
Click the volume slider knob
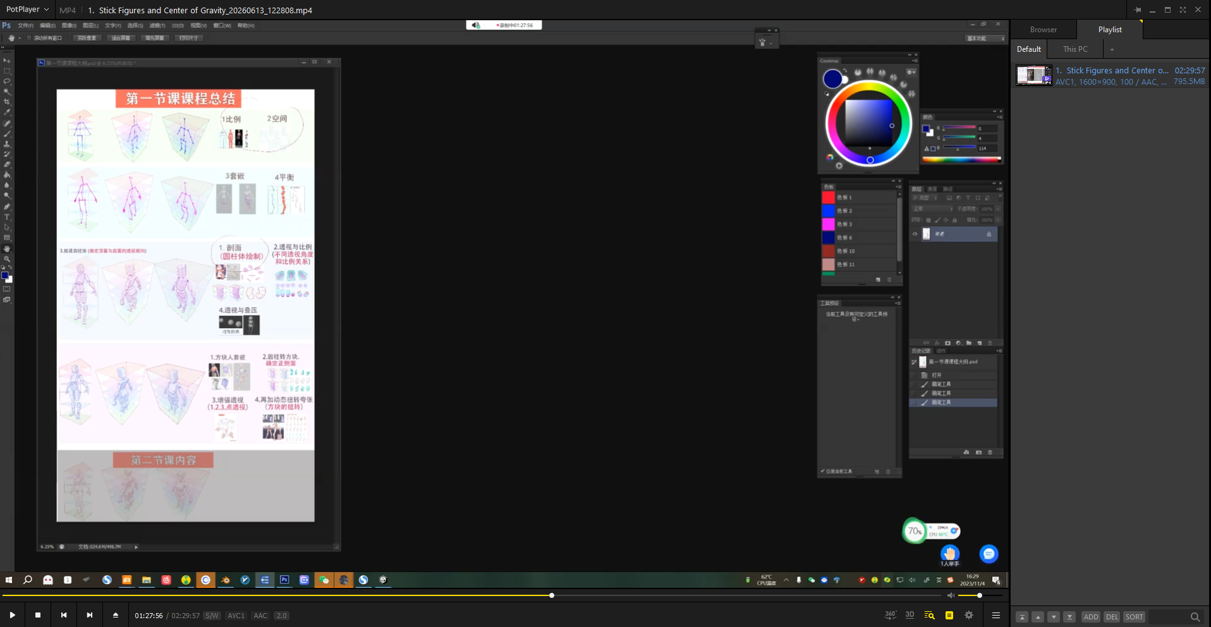[x=979, y=595]
